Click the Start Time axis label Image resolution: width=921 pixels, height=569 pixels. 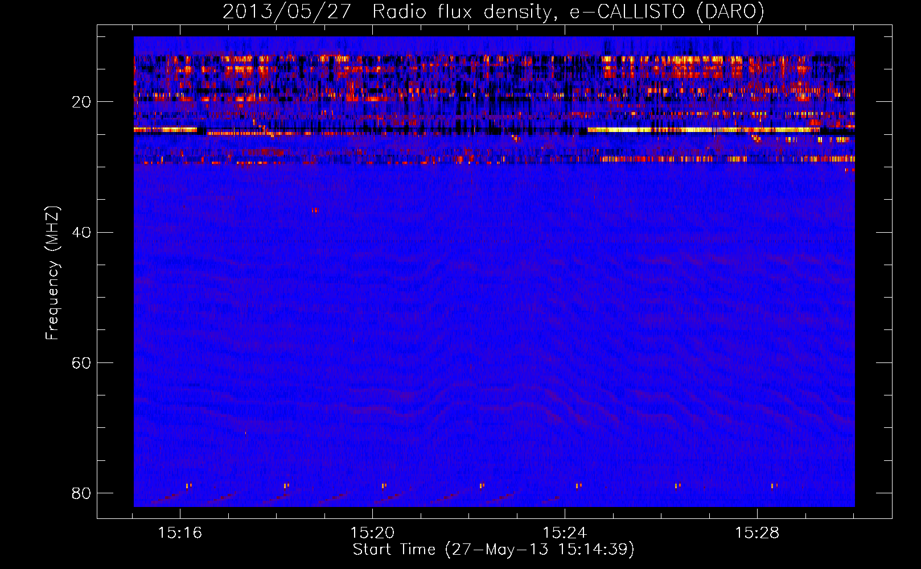coord(494,550)
